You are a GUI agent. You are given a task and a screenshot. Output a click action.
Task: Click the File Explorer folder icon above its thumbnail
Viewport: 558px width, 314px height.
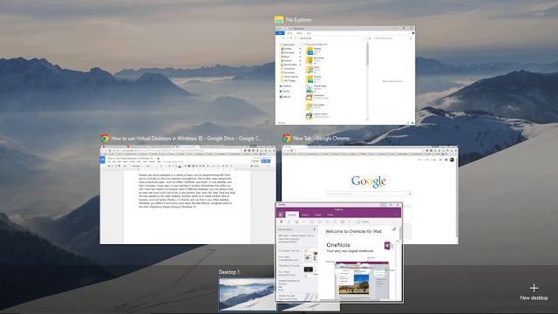(279, 20)
